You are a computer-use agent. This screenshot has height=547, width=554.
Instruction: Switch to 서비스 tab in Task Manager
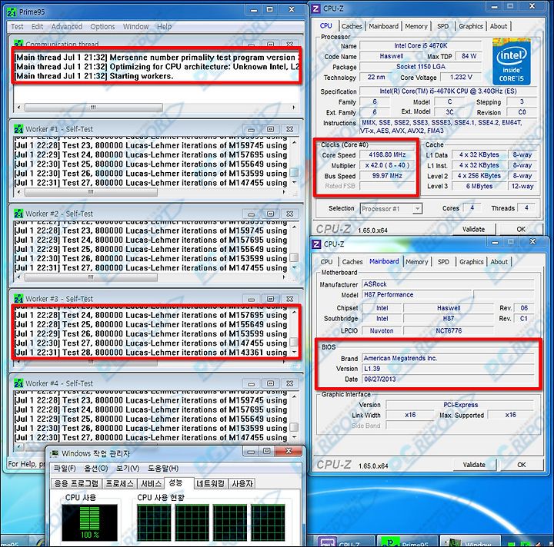(152, 483)
